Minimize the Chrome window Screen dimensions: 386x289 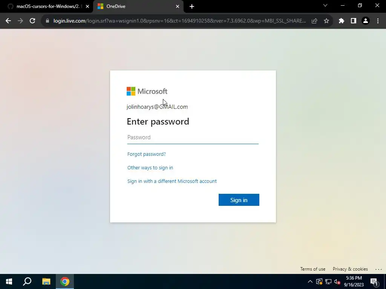click(x=342, y=5)
